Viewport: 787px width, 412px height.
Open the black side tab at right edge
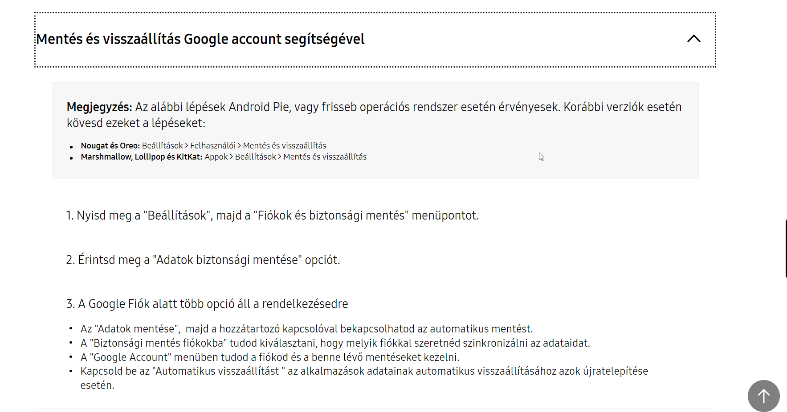coord(786,248)
